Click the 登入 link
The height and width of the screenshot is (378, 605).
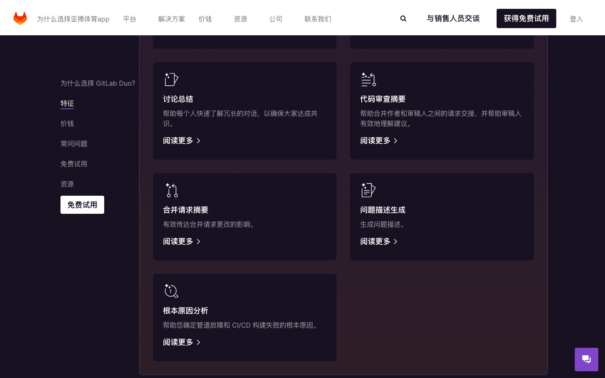[x=576, y=18]
